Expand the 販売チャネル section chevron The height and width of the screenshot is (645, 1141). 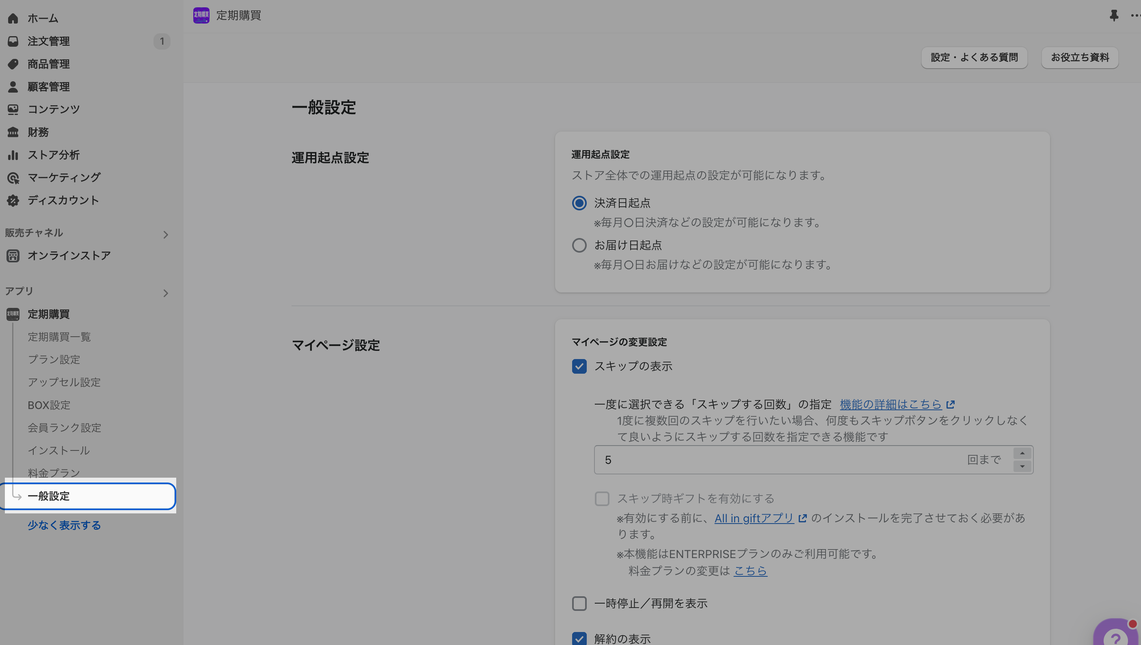point(166,234)
